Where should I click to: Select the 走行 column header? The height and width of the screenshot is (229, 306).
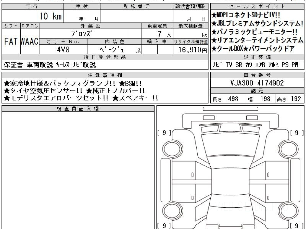[x=32, y=7]
